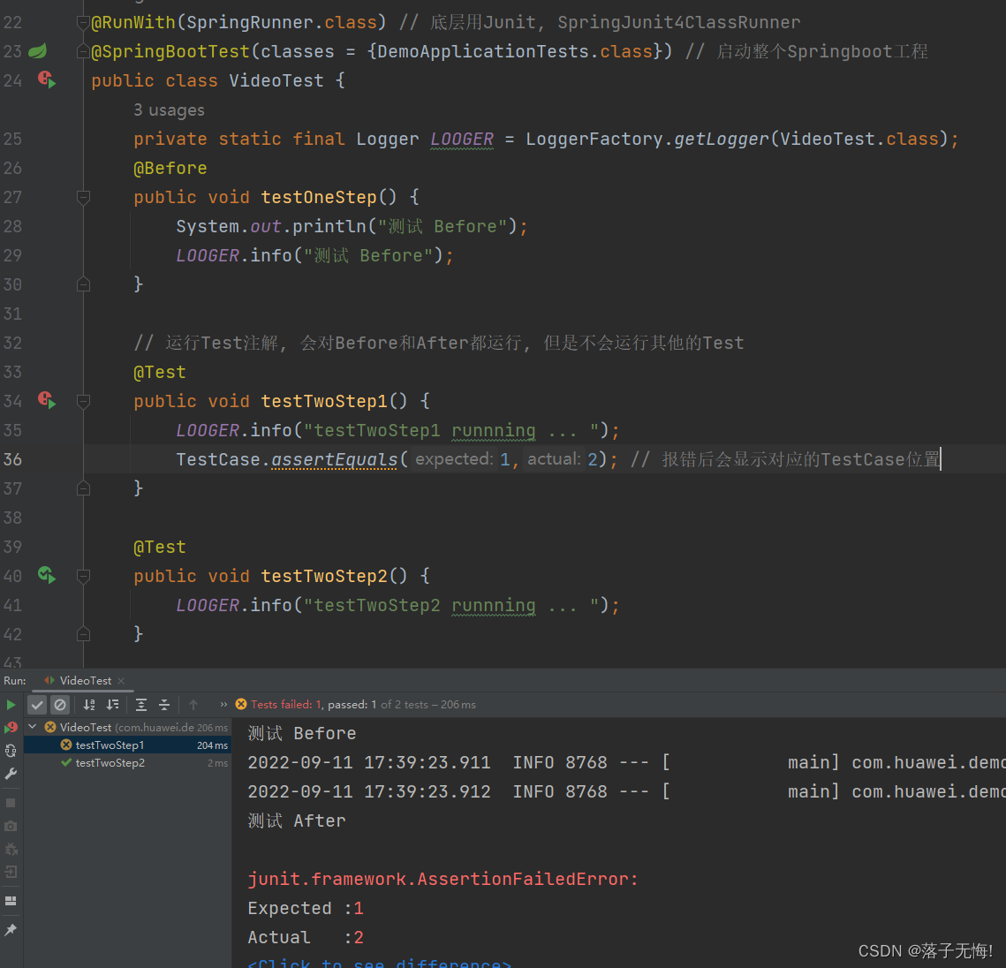Click the 17:39:23.911 INFO log line
This screenshot has height=968, width=1006.
tap(626, 762)
